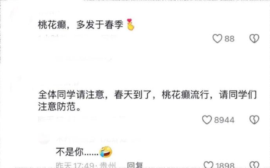Tap broken-heart icon beside 1898 count
Viewport: 270px width, 168px height.
(x=254, y=165)
